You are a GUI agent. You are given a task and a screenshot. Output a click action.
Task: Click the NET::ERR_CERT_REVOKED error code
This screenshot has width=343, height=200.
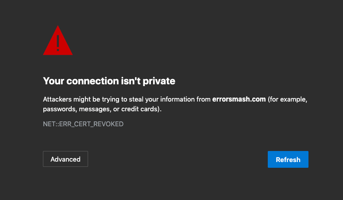[x=83, y=124]
